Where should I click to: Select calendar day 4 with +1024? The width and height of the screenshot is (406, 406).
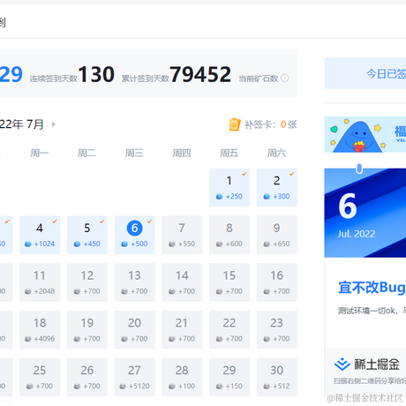pyautogui.click(x=40, y=235)
